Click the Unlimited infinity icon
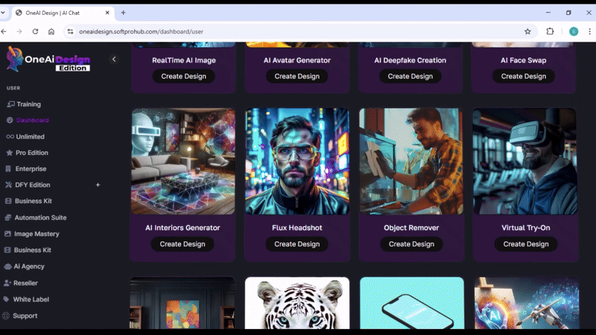 coord(10,137)
